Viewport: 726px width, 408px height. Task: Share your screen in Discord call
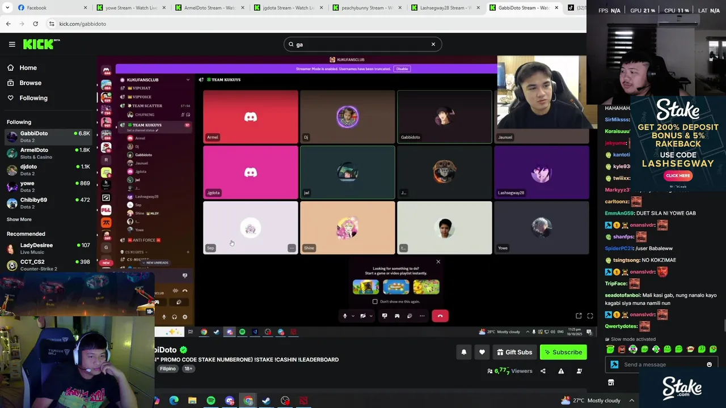[385, 316]
